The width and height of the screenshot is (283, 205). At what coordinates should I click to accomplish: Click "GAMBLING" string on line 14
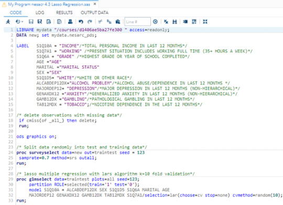click(x=74, y=99)
